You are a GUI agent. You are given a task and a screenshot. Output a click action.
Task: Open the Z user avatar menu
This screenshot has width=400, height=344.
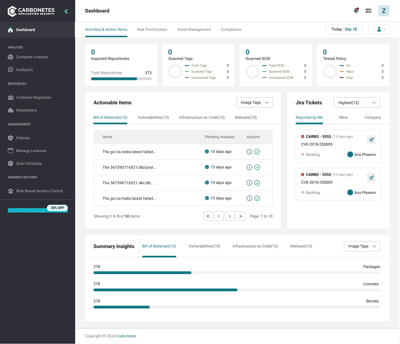(x=384, y=11)
